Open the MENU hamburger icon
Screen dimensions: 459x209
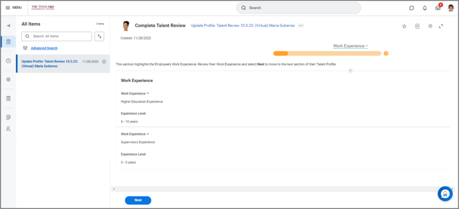pos(8,7)
